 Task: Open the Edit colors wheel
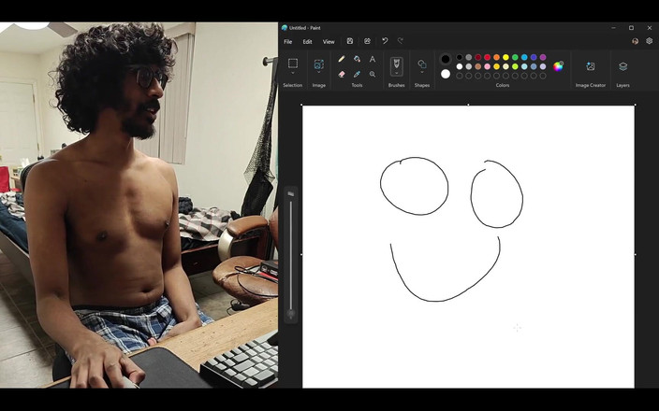coord(559,66)
